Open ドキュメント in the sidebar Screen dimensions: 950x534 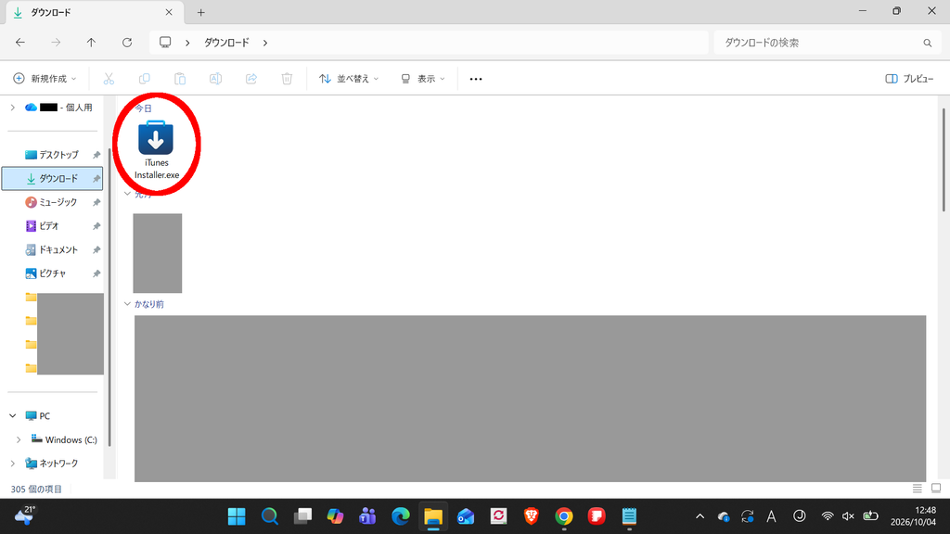[x=53, y=249]
